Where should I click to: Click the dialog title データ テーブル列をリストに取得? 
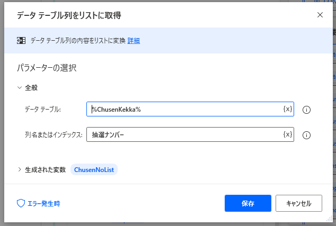69,15
